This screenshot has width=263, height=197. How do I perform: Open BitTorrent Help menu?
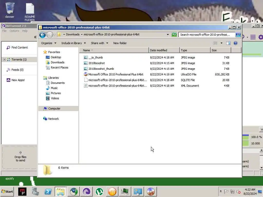(25, 31)
